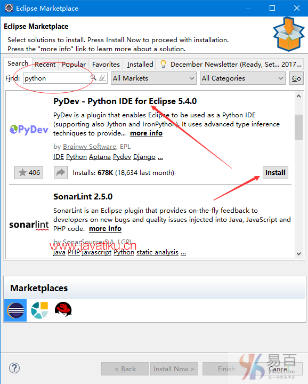Open PyDev more info link

147,133
